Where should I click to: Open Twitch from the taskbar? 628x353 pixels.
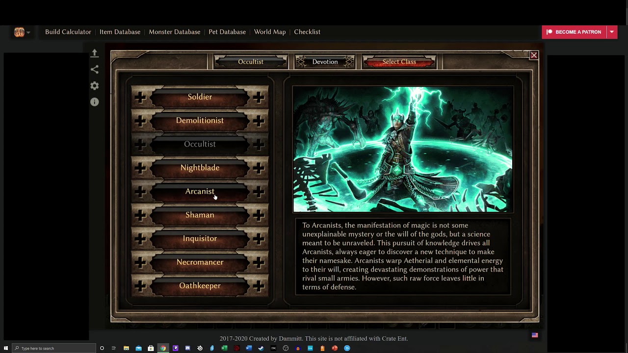[175, 348]
